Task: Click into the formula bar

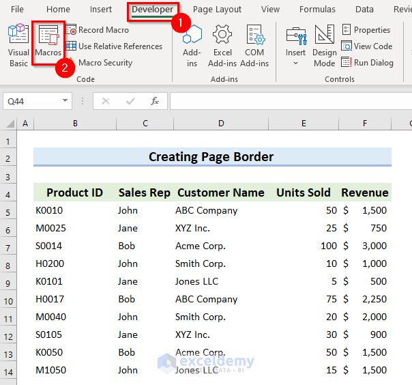Action: (x=291, y=101)
